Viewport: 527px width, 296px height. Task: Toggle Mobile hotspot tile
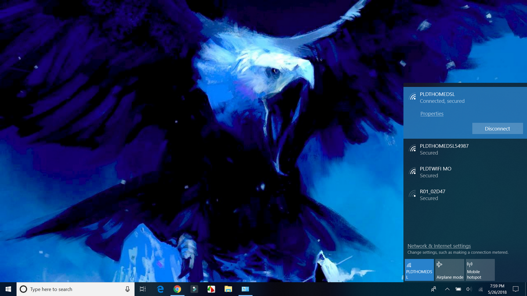[x=480, y=270]
